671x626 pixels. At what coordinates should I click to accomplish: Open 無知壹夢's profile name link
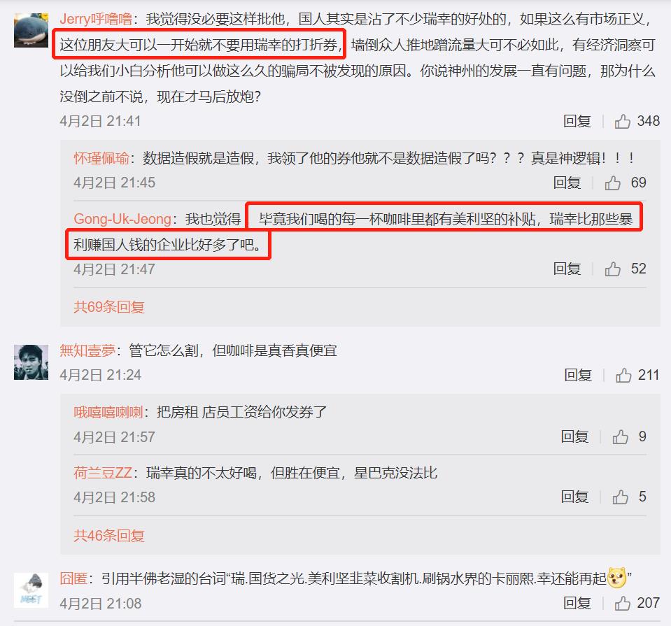coord(87,350)
